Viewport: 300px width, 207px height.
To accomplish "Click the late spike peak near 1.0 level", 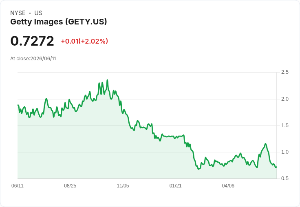I will point(265,144).
